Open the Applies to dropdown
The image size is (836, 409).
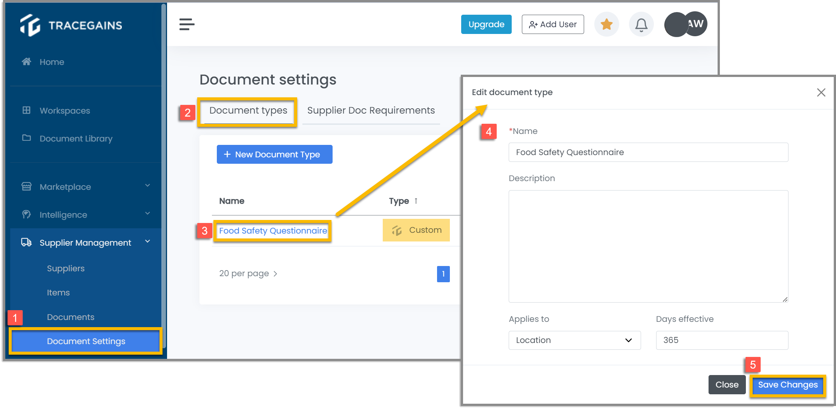pos(574,340)
